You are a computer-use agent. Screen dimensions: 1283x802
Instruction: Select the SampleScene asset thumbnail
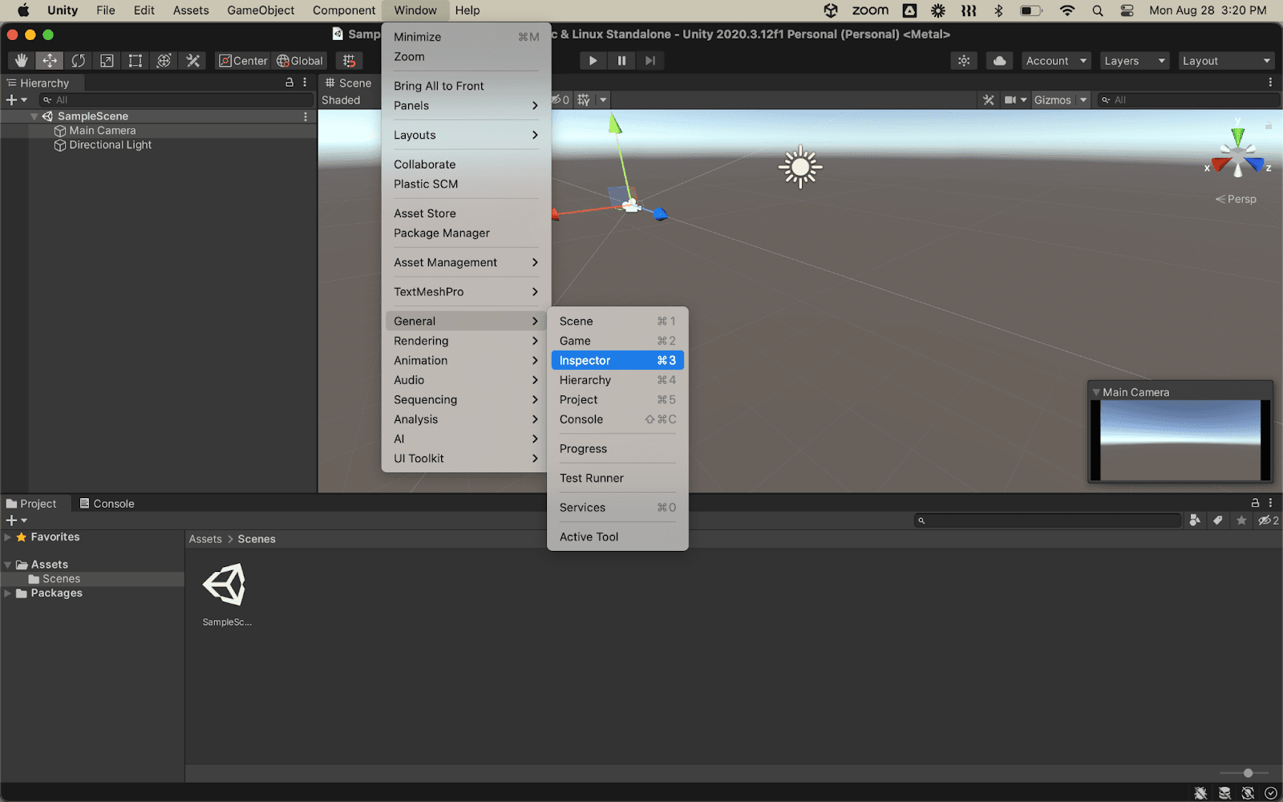coord(225,585)
